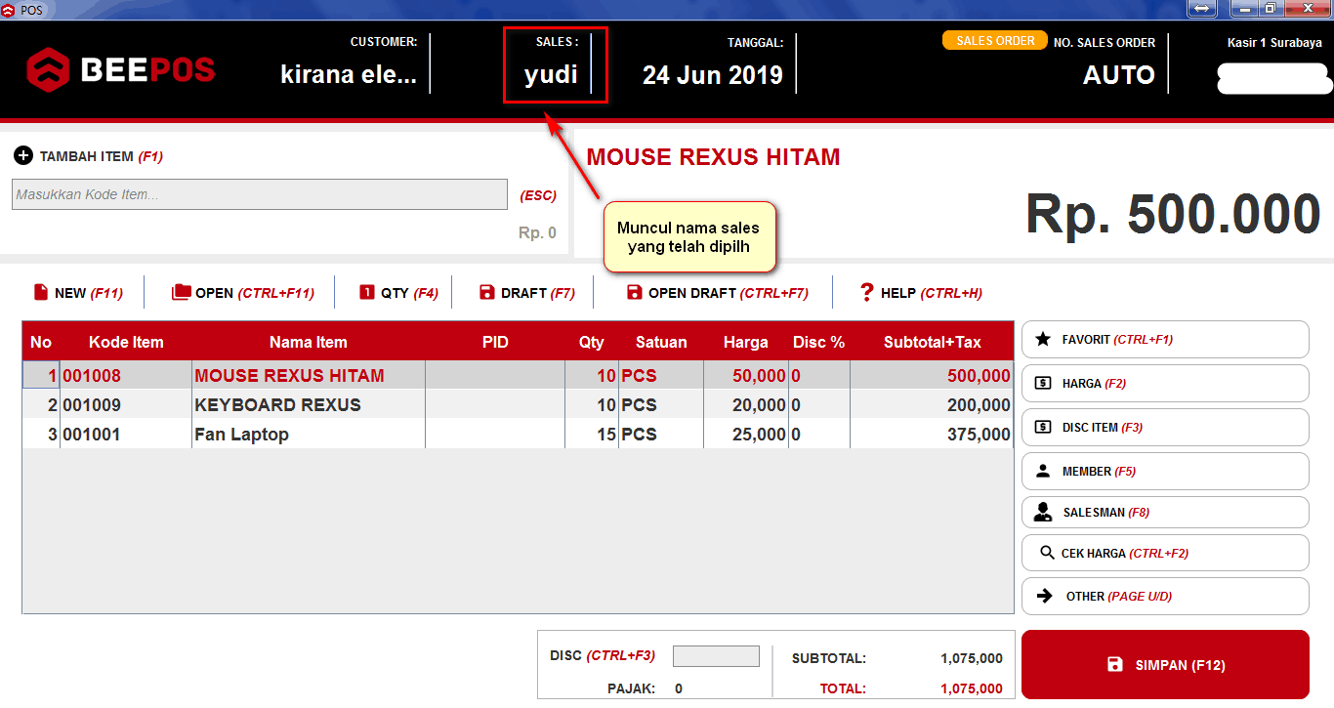Screen dimensions: 1334x708
Task: Click the Nama Item column header
Action: [309, 342]
